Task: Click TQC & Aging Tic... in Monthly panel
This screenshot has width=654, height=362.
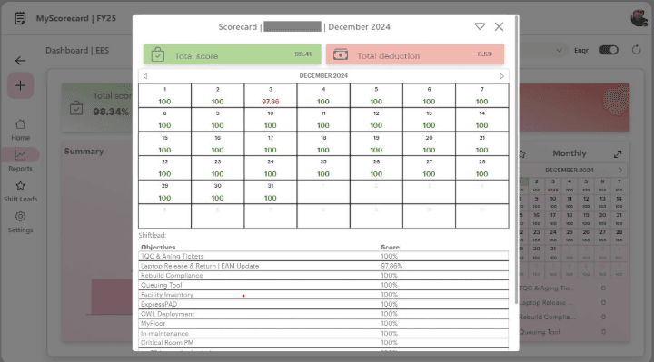Action: pos(547,289)
